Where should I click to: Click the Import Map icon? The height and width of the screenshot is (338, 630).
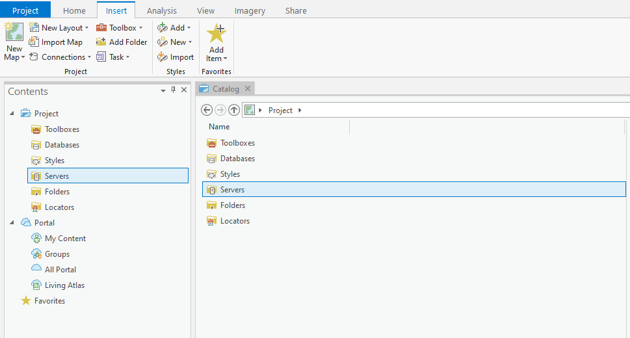coord(34,42)
